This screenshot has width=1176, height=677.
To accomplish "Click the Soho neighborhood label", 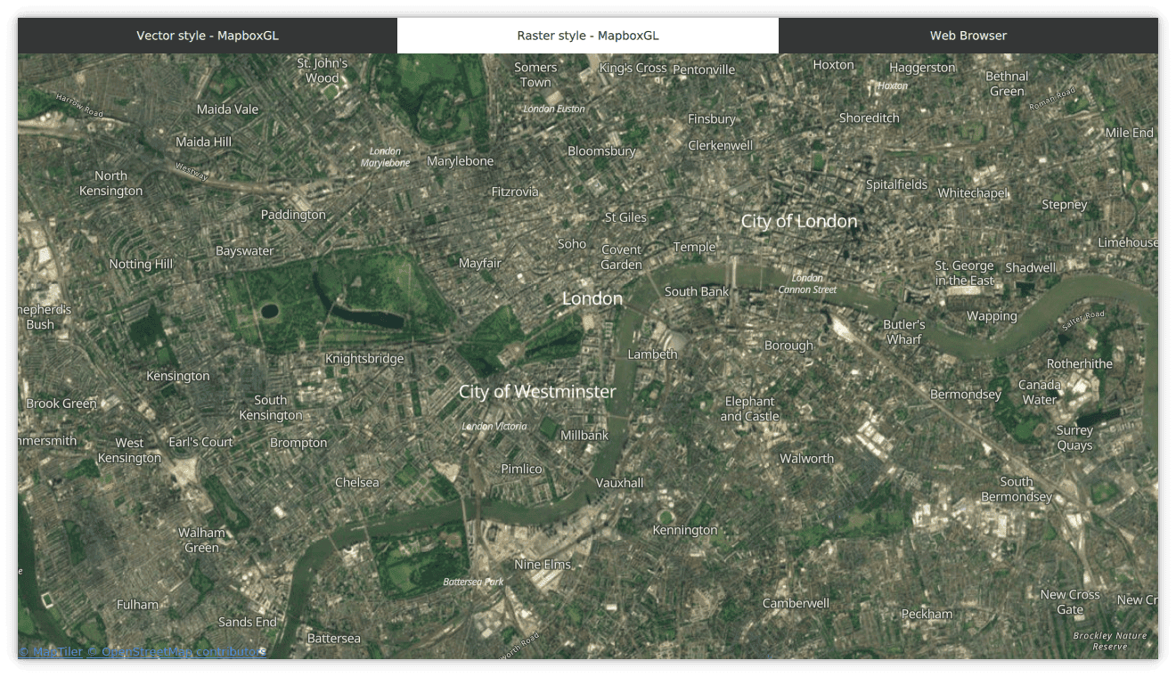I will (571, 243).
